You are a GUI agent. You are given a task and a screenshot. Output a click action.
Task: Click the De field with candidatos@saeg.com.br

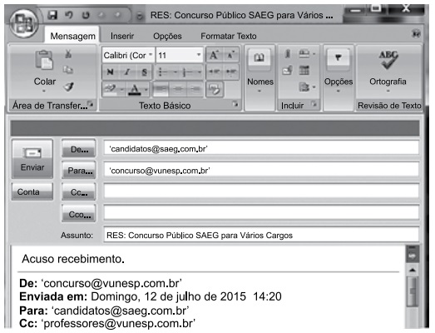coord(261,148)
